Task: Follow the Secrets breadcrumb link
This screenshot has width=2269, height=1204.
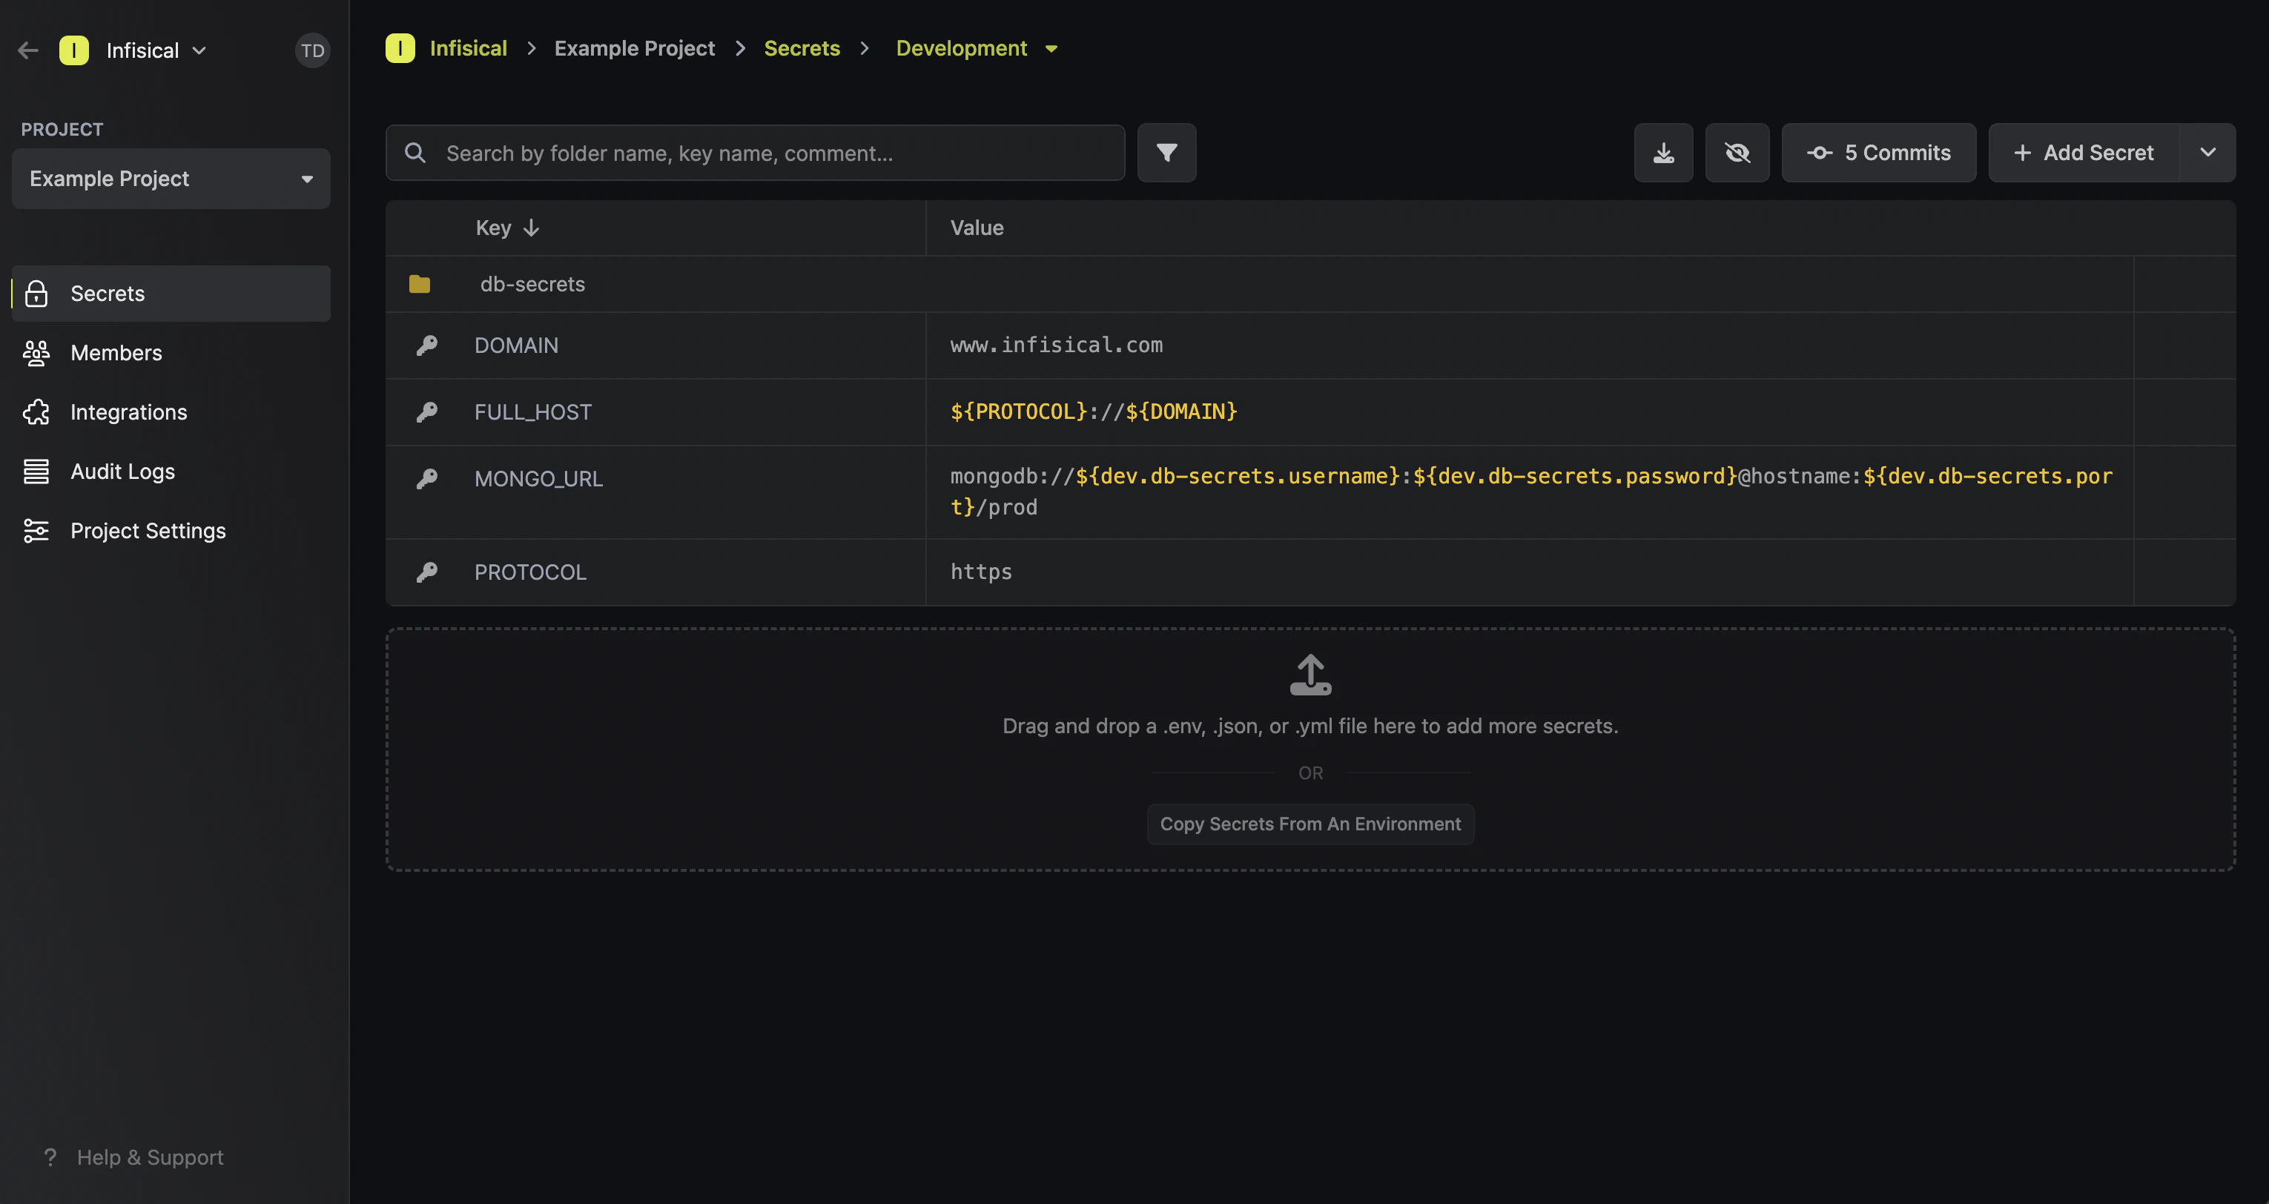Action: [x=802, y=48]
